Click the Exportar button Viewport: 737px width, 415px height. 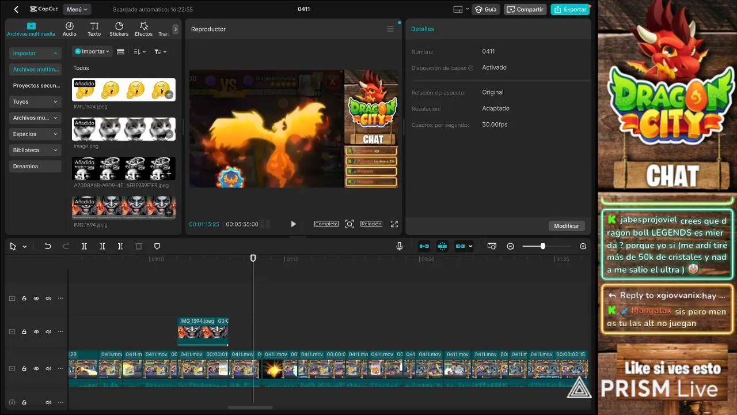pos(570,9)
